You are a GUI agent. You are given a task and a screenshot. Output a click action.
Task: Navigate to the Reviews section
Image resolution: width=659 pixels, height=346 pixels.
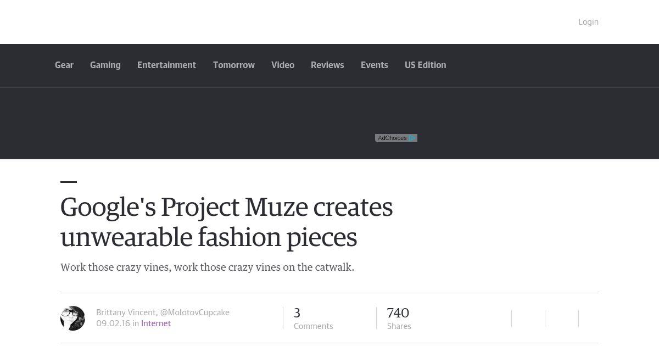pos(327,65)
